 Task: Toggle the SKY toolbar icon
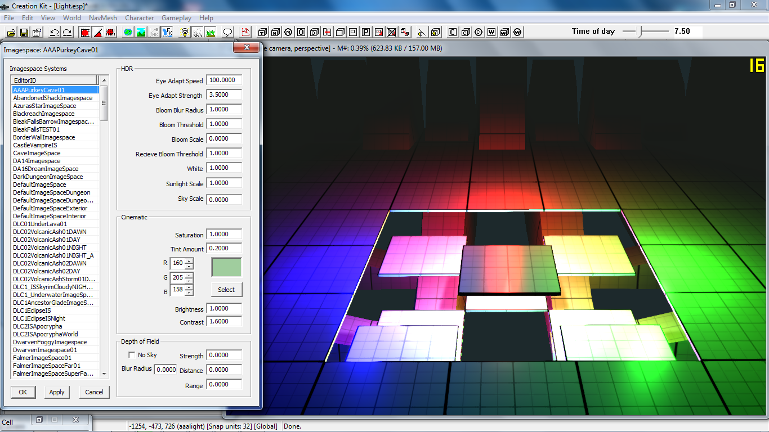(x=197, y=32)
